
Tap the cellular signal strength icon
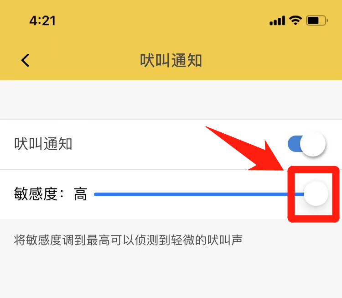(277, 21)
